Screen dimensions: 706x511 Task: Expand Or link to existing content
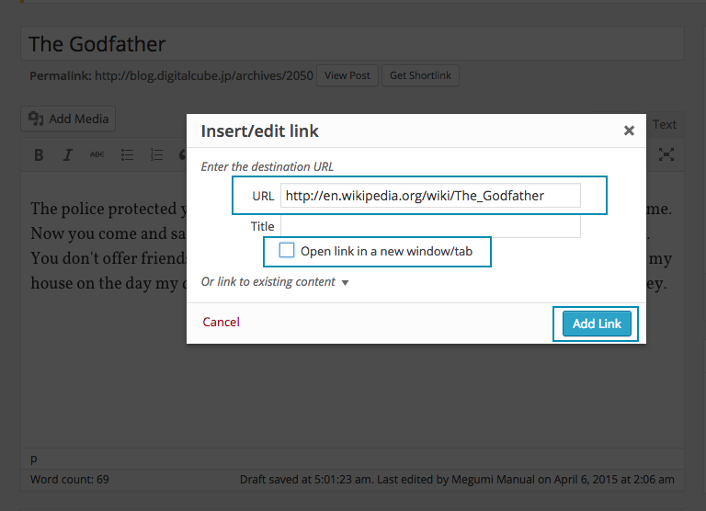pos(275,282)
